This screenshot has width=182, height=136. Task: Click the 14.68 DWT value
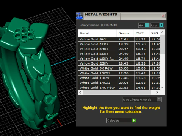pyautogui.click(x=141, y=88)
